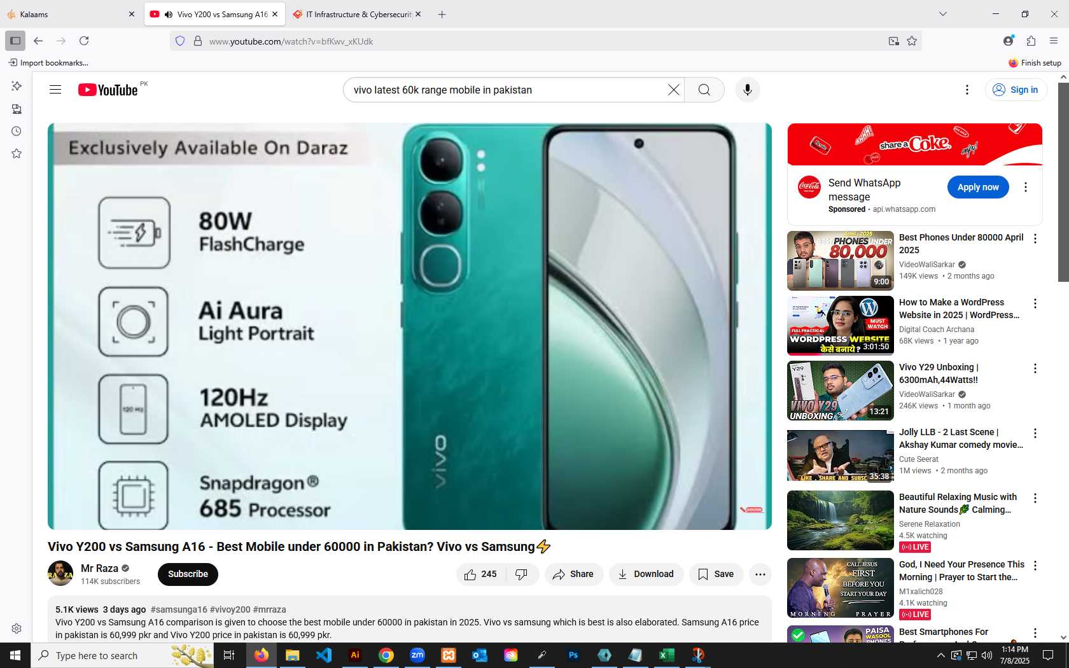The image size is (1069, 668).
Task: Open picture-in-picture icon in address bar
Action: (x=894, y=41)
